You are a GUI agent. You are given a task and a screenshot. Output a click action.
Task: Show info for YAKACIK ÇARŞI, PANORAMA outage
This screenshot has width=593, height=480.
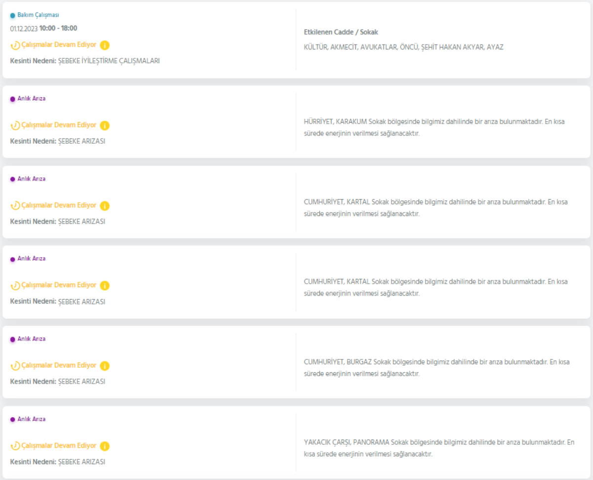point(104,446)
